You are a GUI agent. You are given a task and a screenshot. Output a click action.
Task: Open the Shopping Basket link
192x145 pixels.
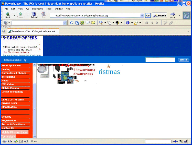[13, 60]
